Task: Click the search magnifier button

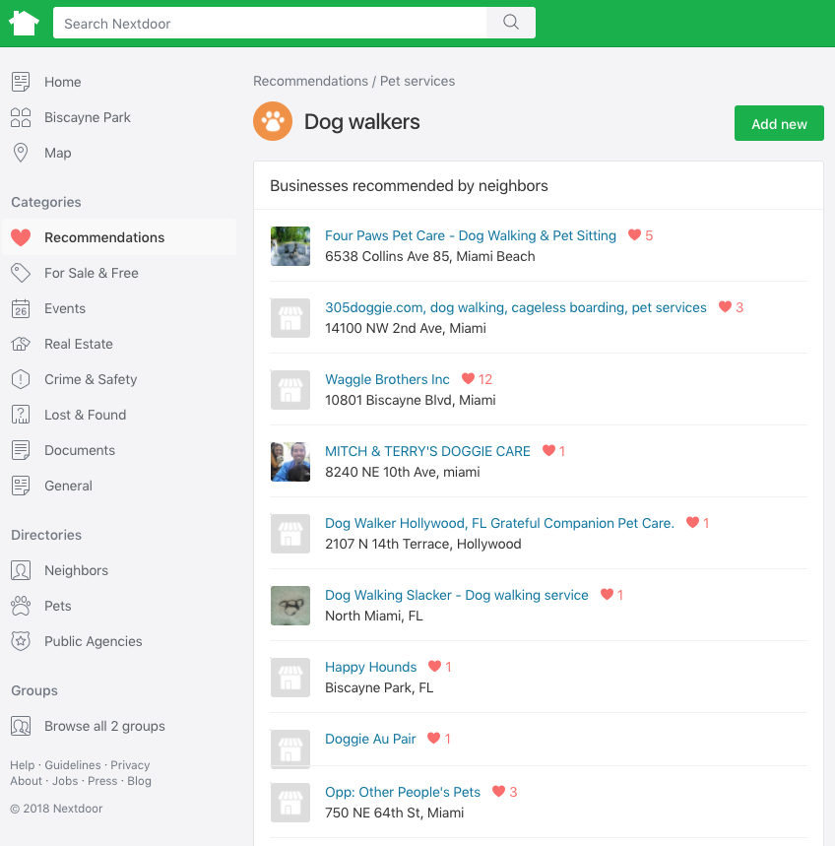Action: [511, 23]
